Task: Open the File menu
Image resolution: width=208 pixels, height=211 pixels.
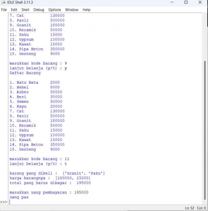Action: [4, 10]
